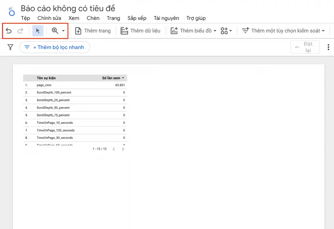Open the Tài nguyên menu
Image resolution: width=334 pixels, height=229 pixels.
(166, 18)
